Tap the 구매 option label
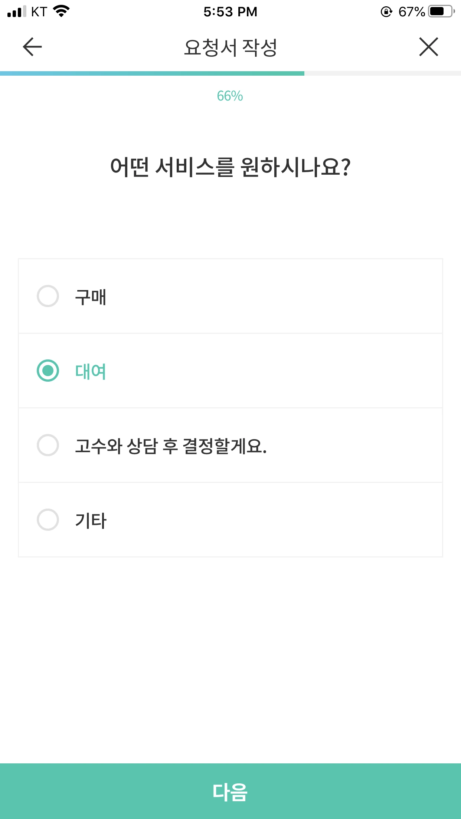This screenshot has width=461, height=819. click(91, 297)
